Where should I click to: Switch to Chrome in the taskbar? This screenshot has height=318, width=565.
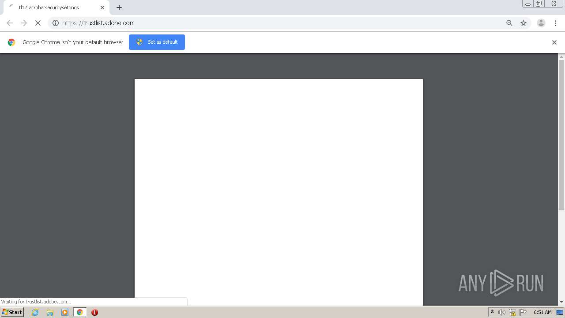pyautogui.click(x=79, y=312)
